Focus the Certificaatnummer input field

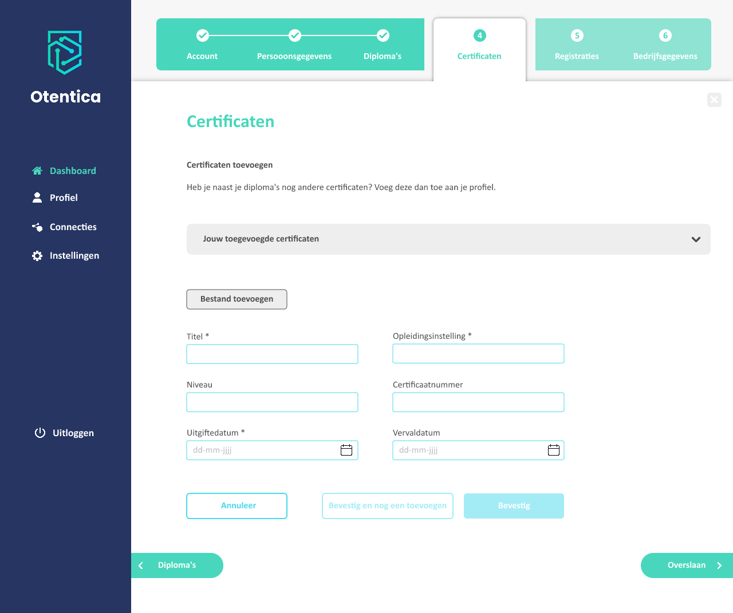pyautogui.click(x=478, y=402)
